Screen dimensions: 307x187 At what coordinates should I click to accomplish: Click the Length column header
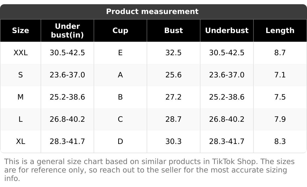click(280, 31)
